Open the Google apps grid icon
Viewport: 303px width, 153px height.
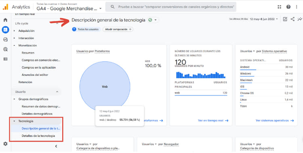(x=280, y=7)
